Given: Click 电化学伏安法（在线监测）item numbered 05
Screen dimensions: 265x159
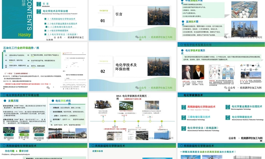Looking at the screenshot, I should click(203, 128).
